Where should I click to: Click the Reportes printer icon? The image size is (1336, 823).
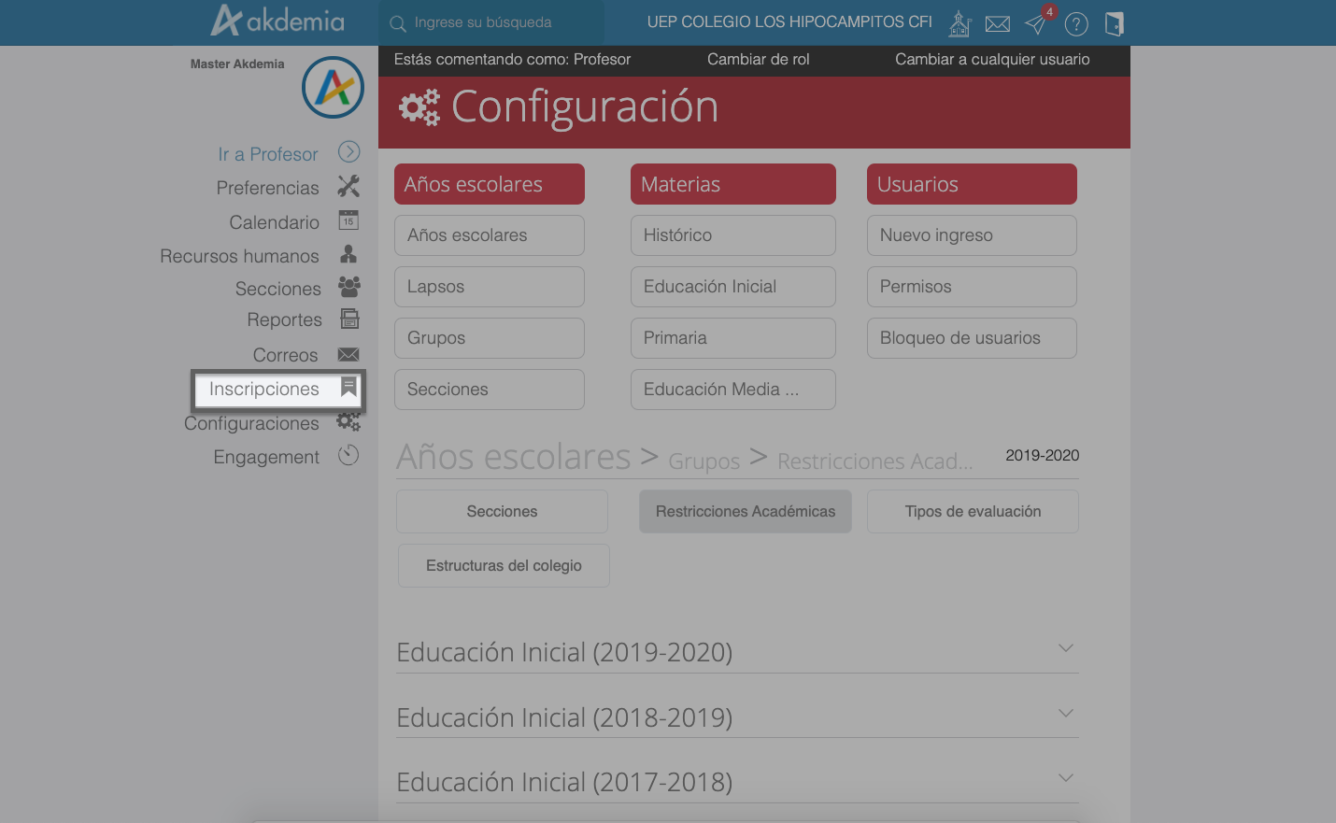coord(349,319)
